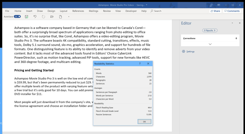Customize Quick Access Toolbar dropdown arrow

click(69, 17)
